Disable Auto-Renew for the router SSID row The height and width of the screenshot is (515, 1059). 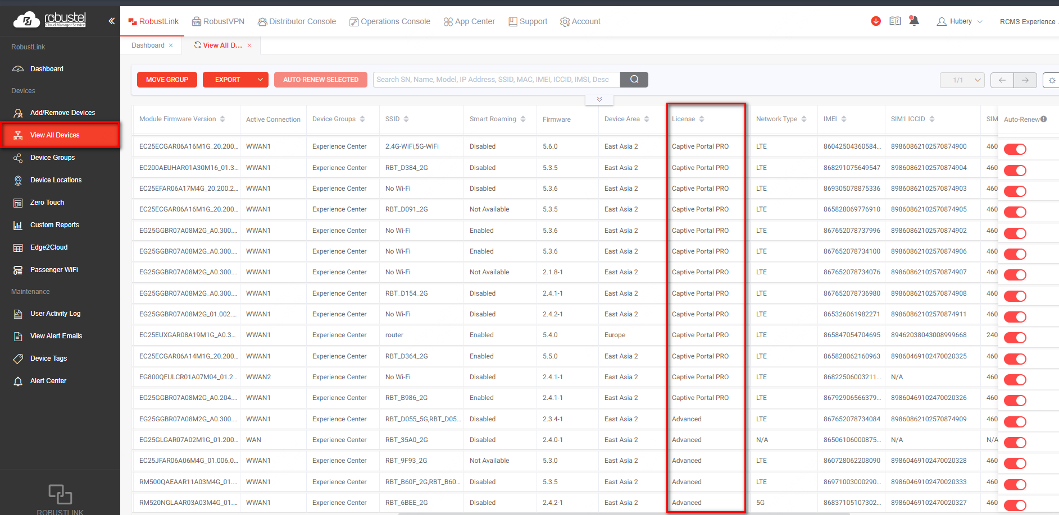1015,338
